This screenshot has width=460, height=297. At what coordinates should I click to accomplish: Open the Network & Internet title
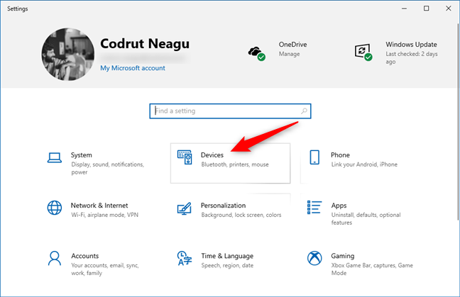pyautogui.click(x=99, y=206)
